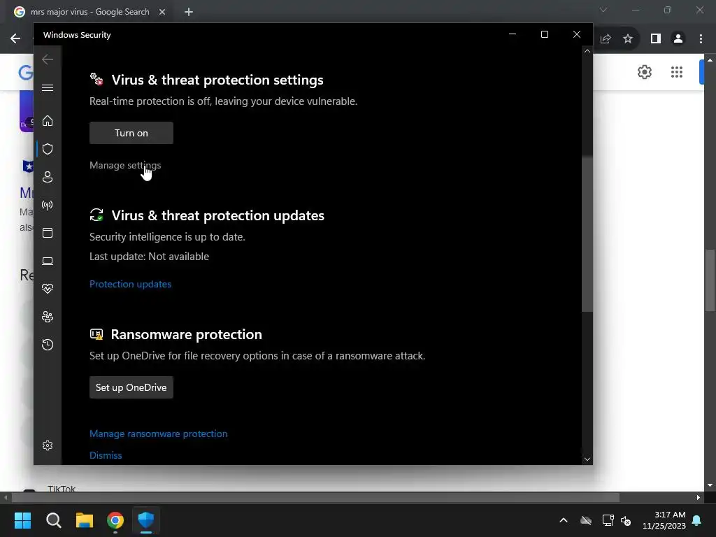Viewport: 716px width, 537px height.
Task: Click Chrome back navigation arrow
Action: tap(15, 38)
